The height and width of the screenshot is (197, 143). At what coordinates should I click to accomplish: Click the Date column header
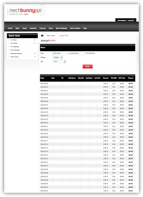[x=42, y=78]
